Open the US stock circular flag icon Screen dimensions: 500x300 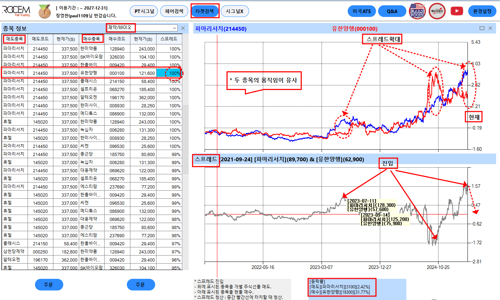417,11
